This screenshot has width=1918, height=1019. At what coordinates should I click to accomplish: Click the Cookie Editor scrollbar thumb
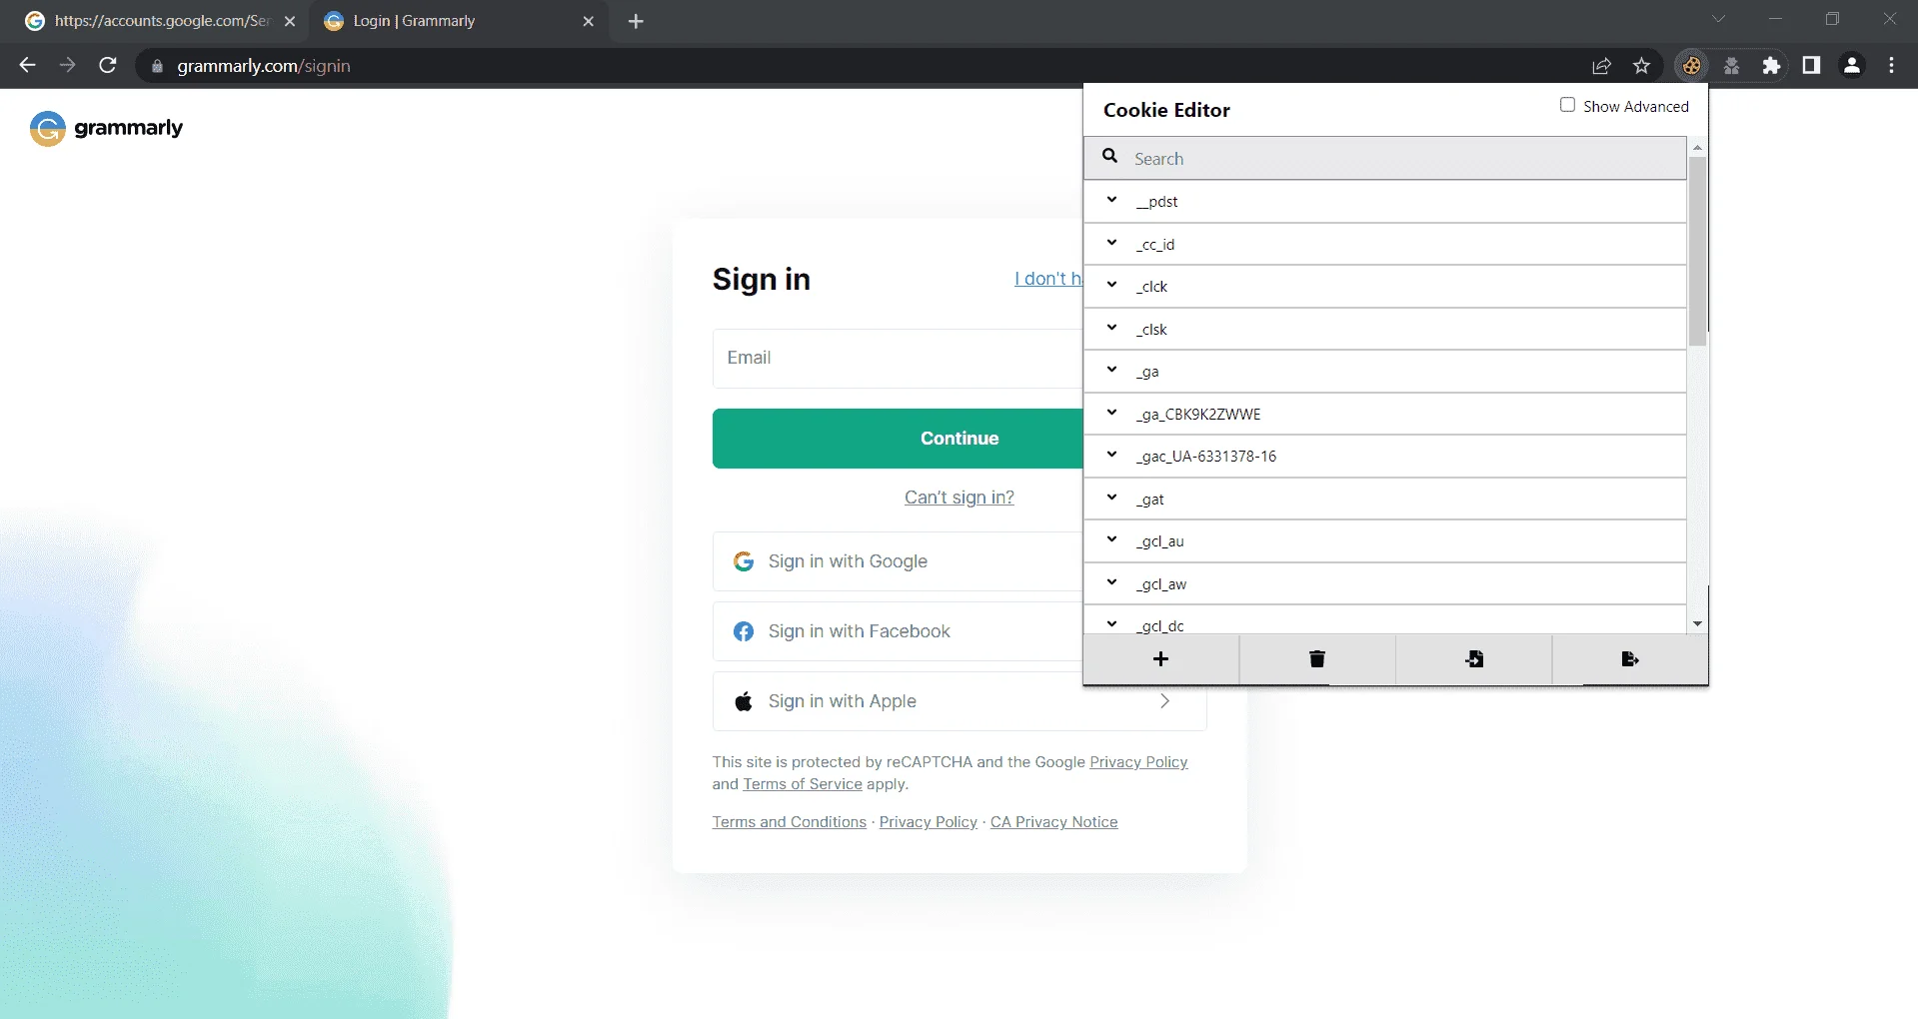click(x=1697, y=250)
